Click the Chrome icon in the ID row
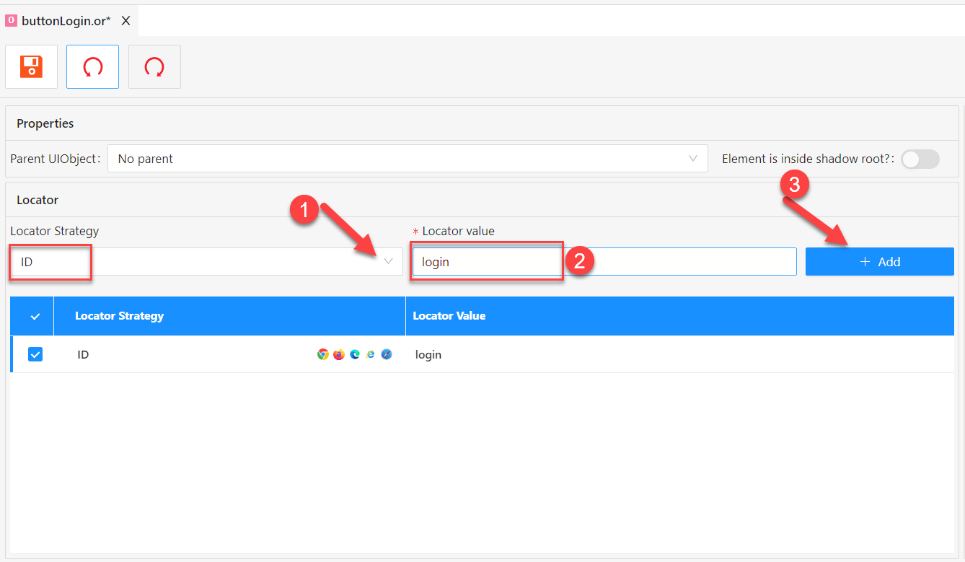The image size is (965, 562). [323, 354]
